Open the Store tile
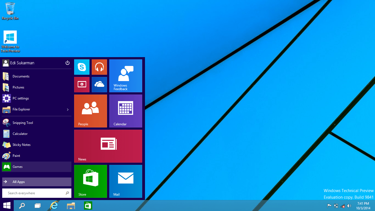The image size is (375, 211). [90, 181]
